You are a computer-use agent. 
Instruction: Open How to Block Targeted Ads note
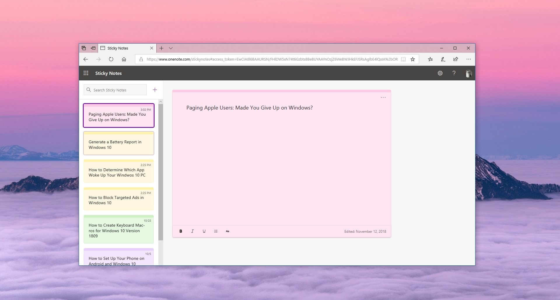click(119, 199)
